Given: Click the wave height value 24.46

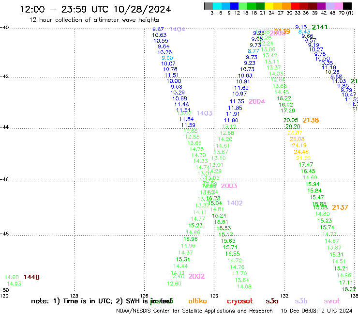Looking at the screenshot, I should pos(301,152).
